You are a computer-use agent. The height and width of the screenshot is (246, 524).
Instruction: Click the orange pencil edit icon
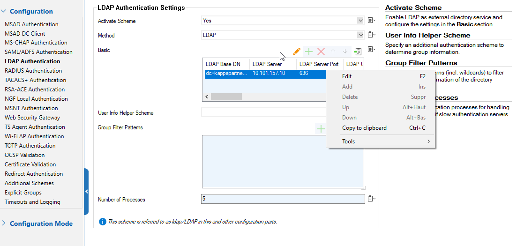(296, 52)
